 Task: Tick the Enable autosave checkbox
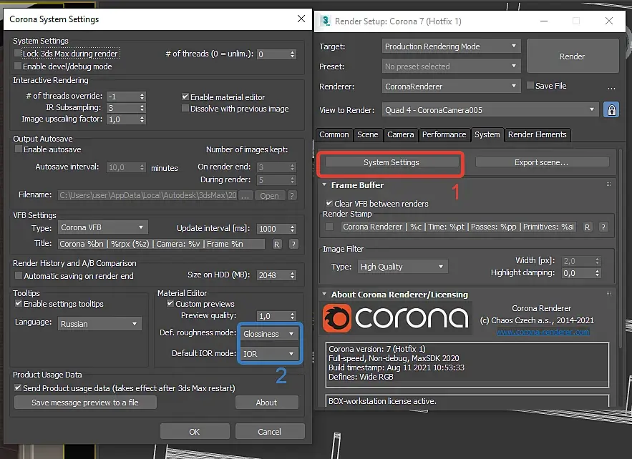pos(18,149)
